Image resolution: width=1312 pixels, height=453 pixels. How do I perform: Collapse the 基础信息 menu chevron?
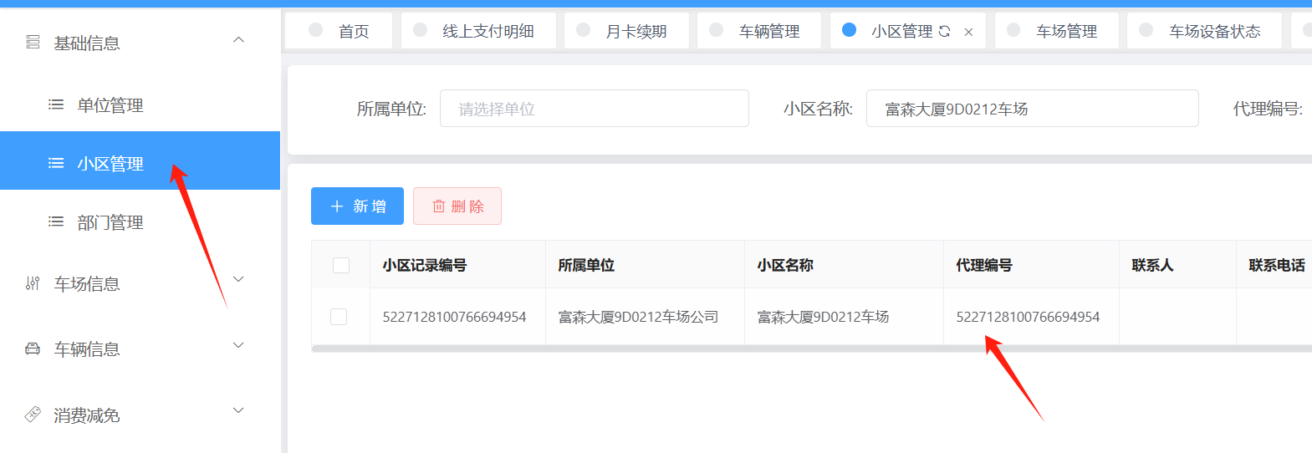coord(238,40)
